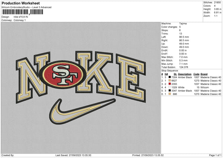
Task: Click the 'Description' column header
Action: [x=185, y=74]
